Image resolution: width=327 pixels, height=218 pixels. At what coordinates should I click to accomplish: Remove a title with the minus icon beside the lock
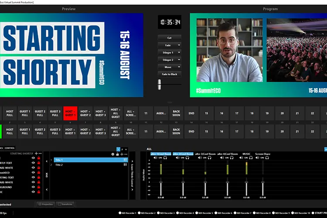[x=126, y=154]
